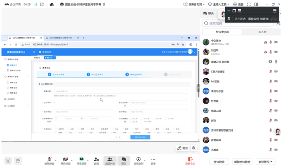The height and width of the screenshot is (167, 281).
Task: Click the 批注 annotation tool
Action: 183,148
